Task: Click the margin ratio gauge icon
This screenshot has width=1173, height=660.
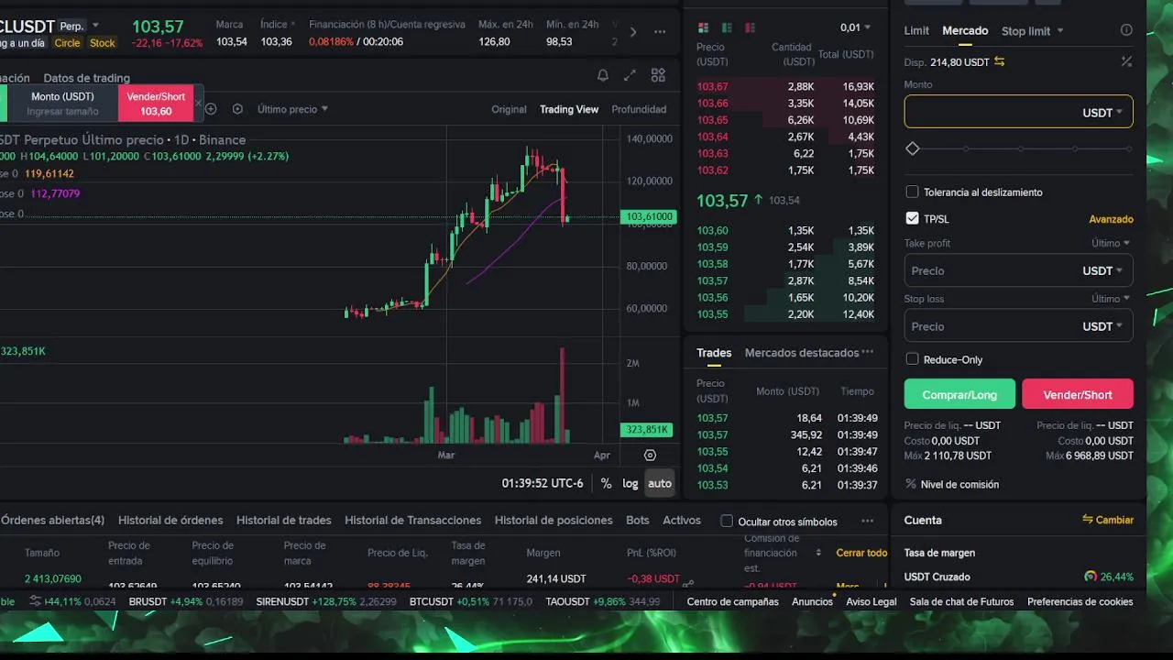Action: (1091, 577)
